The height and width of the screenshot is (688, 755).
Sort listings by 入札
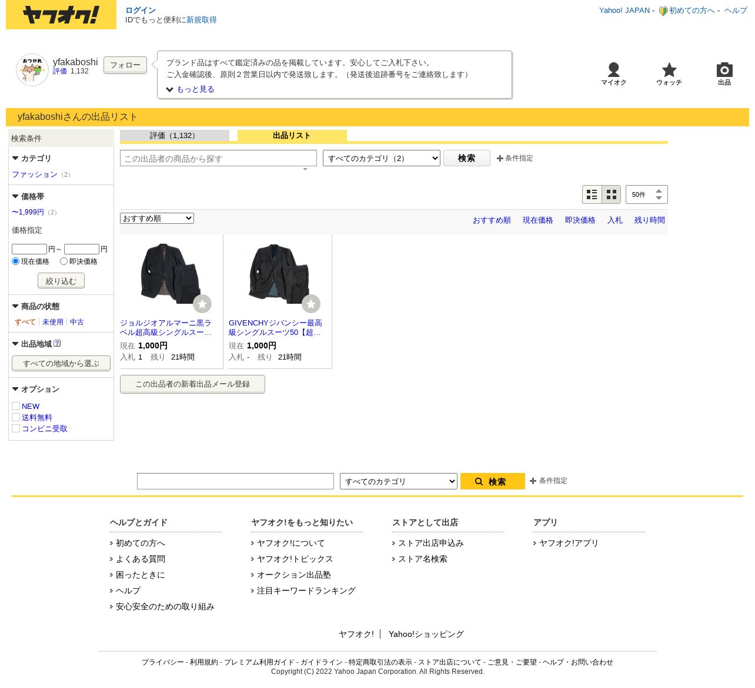(x=615, y=220)
